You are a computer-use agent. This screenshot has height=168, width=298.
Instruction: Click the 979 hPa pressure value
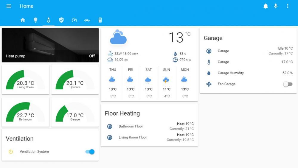[x=185, y=60]
